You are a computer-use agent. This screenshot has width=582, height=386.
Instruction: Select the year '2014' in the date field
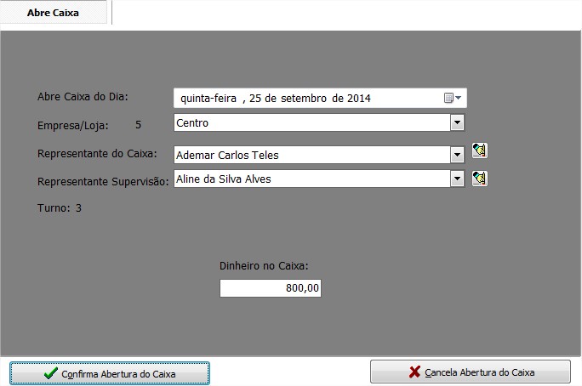pyautogui.click(x=358, y=99)
